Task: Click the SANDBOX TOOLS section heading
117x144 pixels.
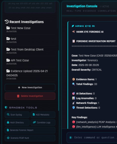Action: 23,108
